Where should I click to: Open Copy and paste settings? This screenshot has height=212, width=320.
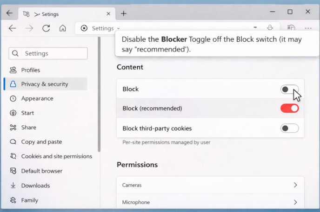(x=41, y=142)
